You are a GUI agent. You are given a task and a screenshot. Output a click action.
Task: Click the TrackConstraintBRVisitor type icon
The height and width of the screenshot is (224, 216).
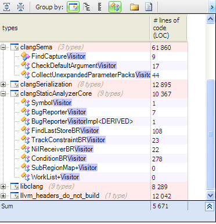(x=26, y=140)
